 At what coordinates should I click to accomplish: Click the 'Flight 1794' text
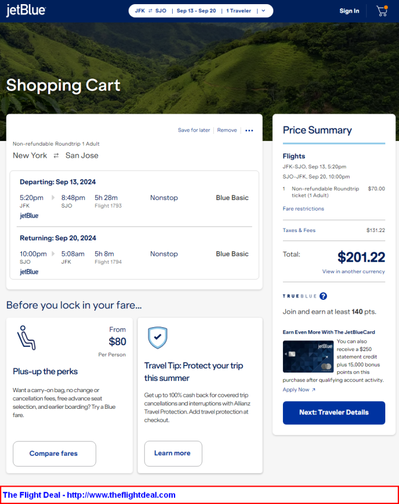point(108,262)
